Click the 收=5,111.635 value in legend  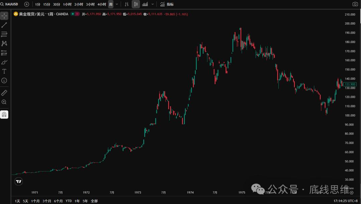click(x=153, y=14)
